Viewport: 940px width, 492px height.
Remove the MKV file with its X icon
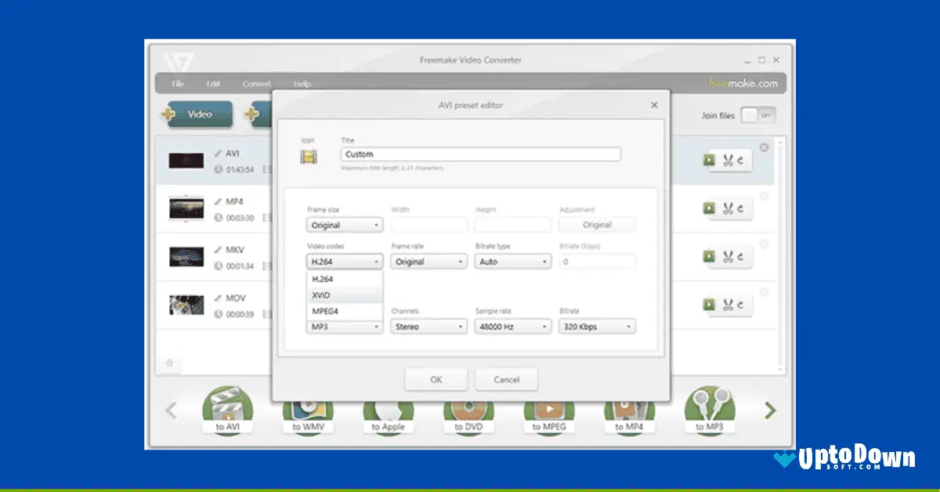click(x=764, y=242)
